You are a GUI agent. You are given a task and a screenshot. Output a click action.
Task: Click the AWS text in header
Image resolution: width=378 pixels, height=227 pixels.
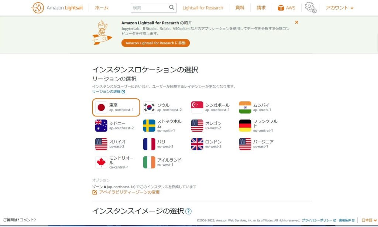point(291,8)
